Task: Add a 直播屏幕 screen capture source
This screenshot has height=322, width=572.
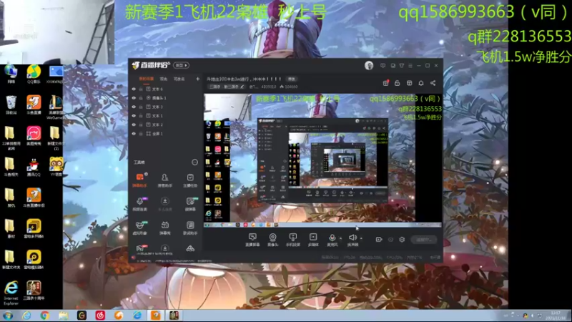Action: (252, 240)
